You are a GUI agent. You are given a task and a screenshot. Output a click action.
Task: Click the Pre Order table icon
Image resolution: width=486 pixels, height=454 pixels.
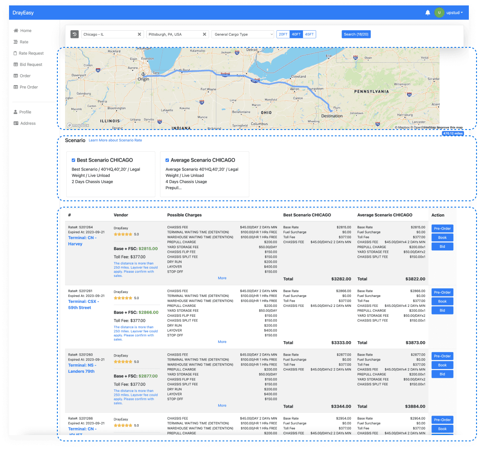[x=15, y=87]
